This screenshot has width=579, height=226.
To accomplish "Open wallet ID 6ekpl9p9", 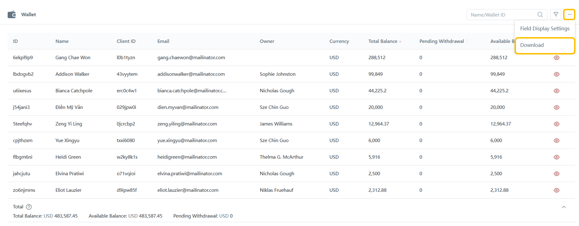I will click(x=23, y=58).
